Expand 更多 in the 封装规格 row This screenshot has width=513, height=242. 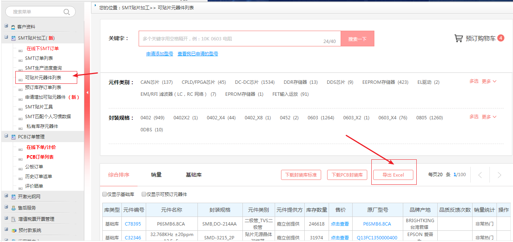click(489, 117)
